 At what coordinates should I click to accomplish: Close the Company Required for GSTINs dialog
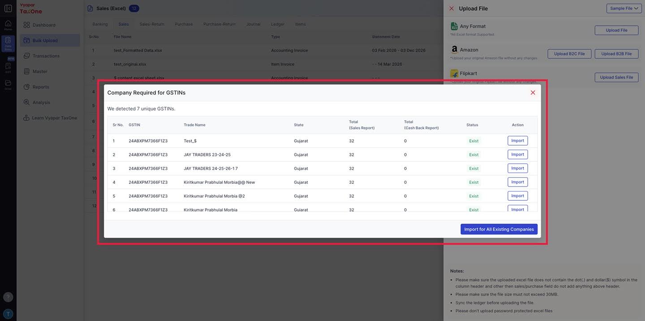coord(533,92)
